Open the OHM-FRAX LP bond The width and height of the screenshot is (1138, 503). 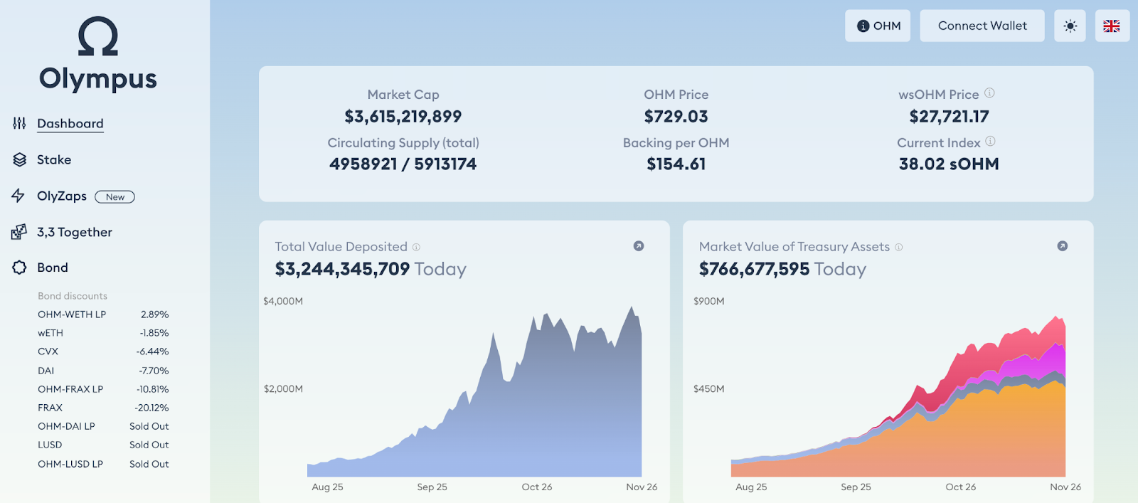click(103, 389)
